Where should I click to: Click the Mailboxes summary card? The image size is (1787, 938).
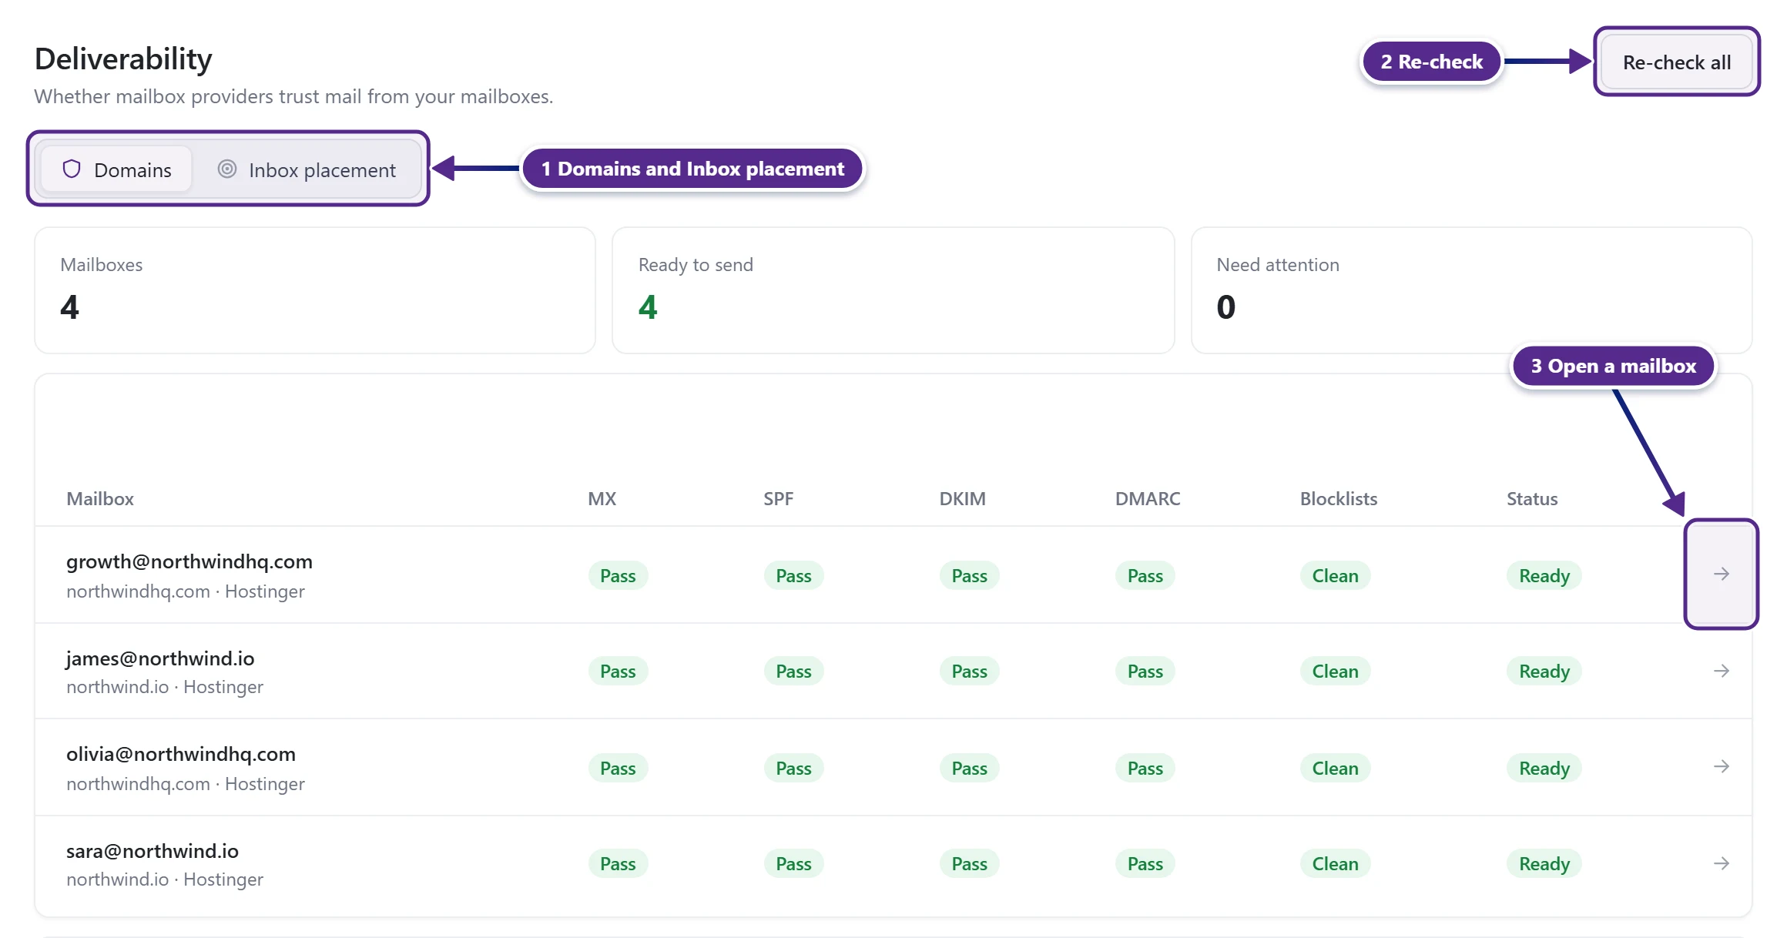315,290
